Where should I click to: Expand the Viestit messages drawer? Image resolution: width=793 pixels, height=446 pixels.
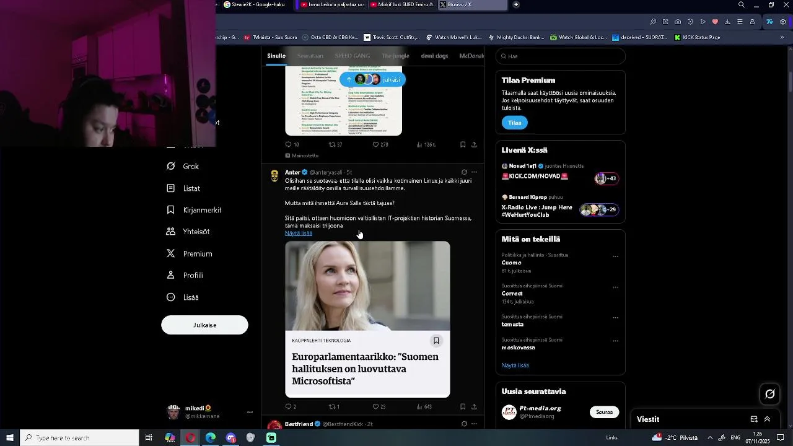tap(767, 419)
